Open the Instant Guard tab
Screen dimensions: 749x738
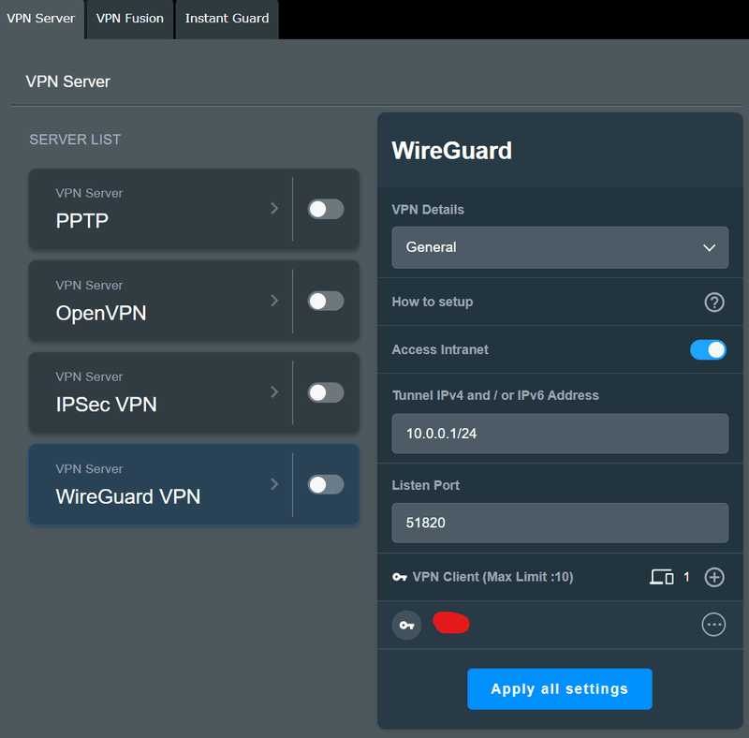[x=227, y=19]
